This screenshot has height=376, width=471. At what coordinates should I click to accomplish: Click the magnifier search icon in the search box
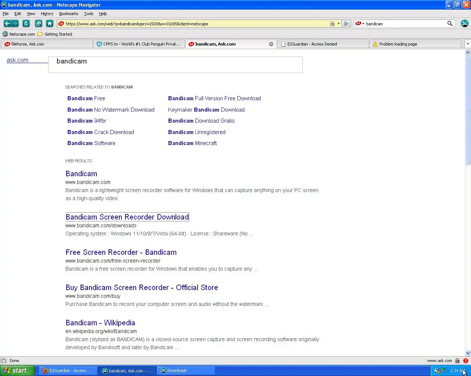pyautogui.click(x=450, y=23)
